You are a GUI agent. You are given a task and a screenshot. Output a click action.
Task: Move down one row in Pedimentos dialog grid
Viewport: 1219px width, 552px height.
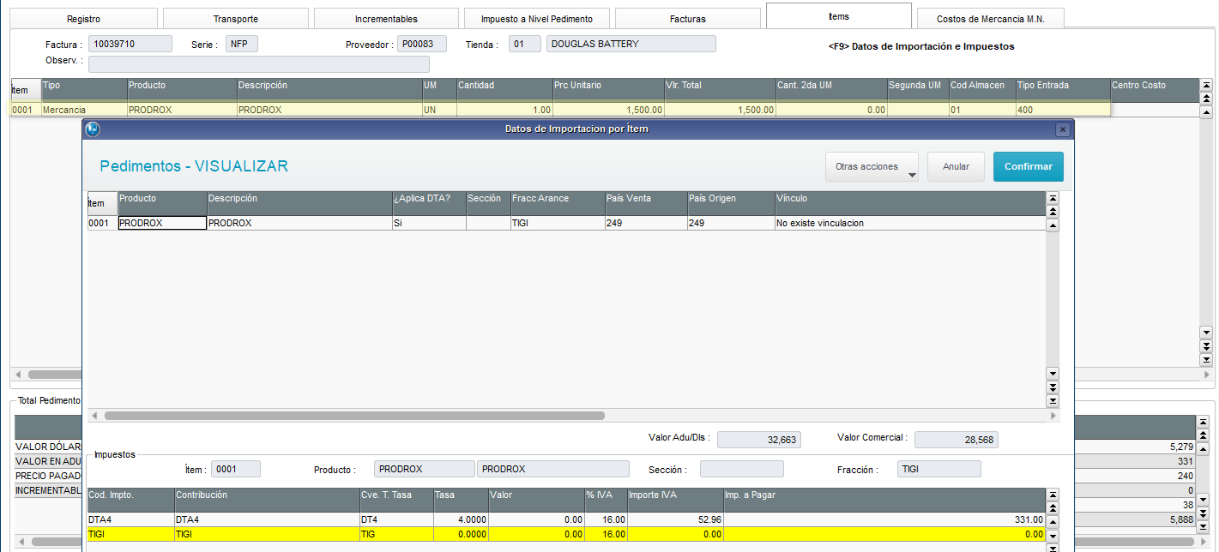coord(1053,374)
